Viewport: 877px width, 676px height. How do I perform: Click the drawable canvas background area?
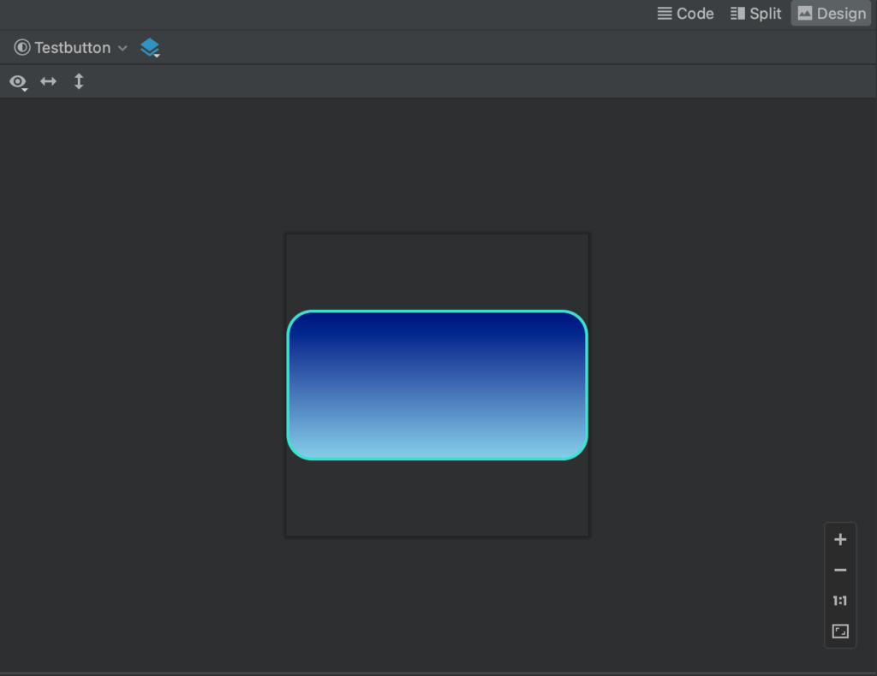coord(437,265)
